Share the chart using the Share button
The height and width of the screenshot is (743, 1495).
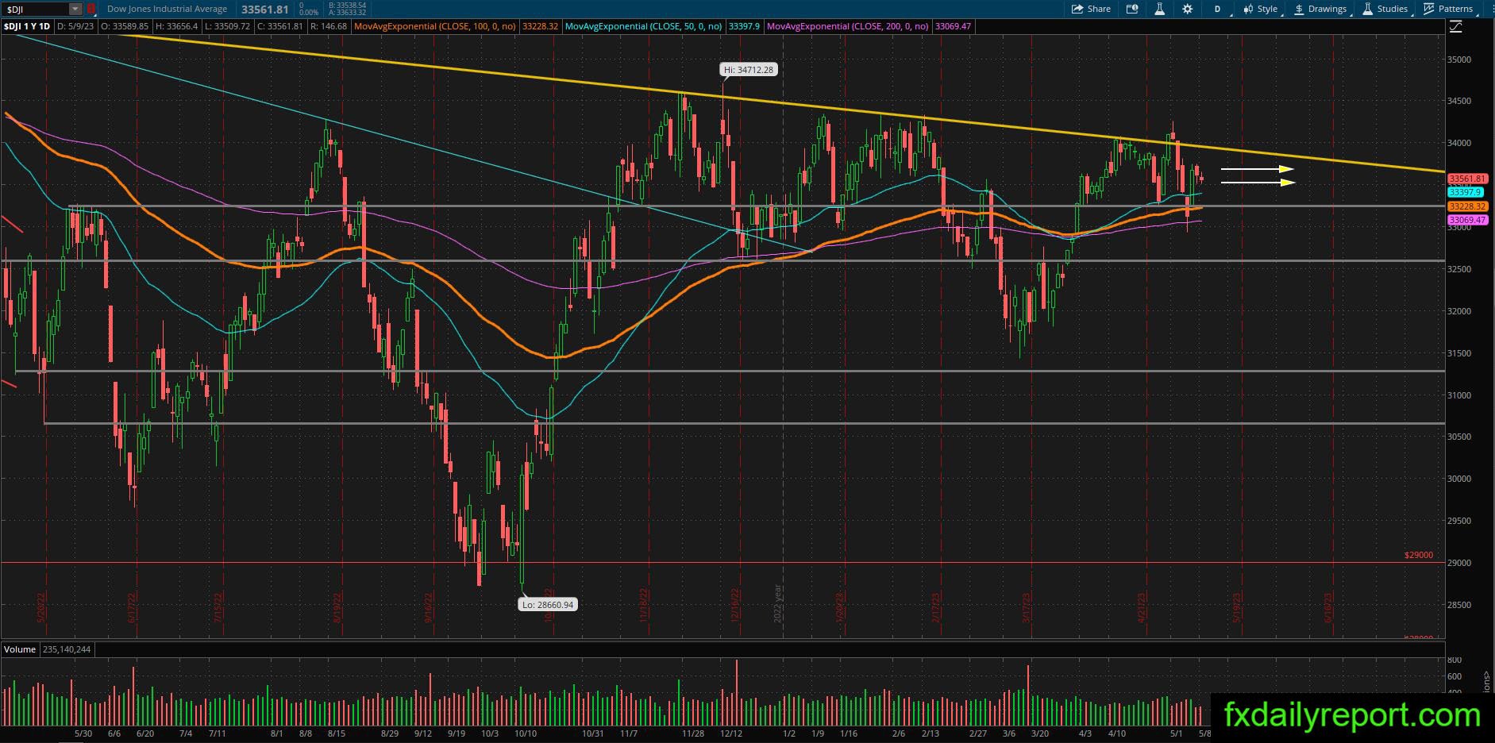[x=1091, y=9]
